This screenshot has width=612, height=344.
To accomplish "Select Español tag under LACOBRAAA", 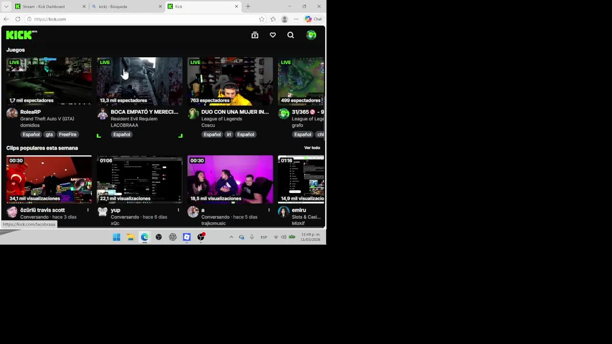I will point(121,135).
